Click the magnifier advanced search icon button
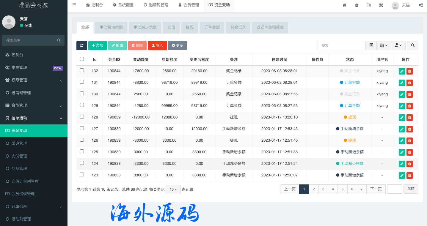 point(412,45)
